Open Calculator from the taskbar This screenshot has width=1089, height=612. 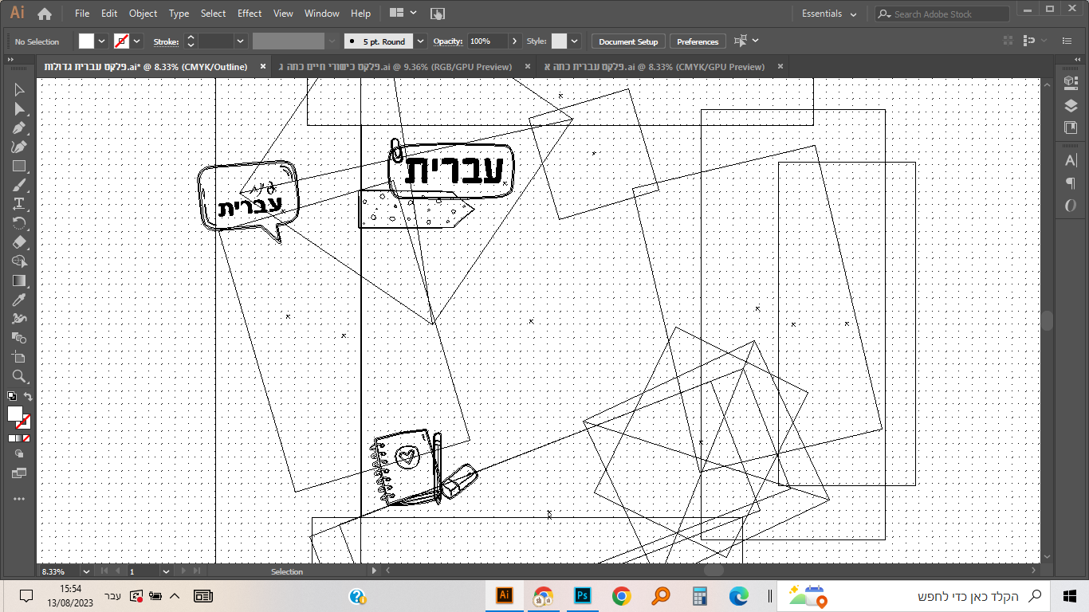700,596
